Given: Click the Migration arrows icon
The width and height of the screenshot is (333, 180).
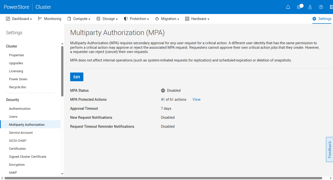Looking at the screenshot, I should click(x=157, y=19).
